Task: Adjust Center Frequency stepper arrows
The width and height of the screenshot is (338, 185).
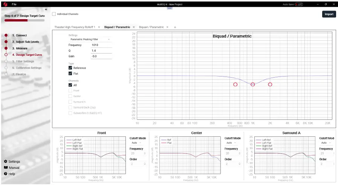Action: (240, 153)
